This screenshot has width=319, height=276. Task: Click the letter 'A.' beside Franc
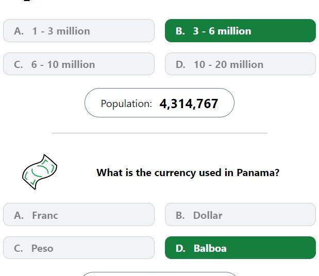pos(19,215)
